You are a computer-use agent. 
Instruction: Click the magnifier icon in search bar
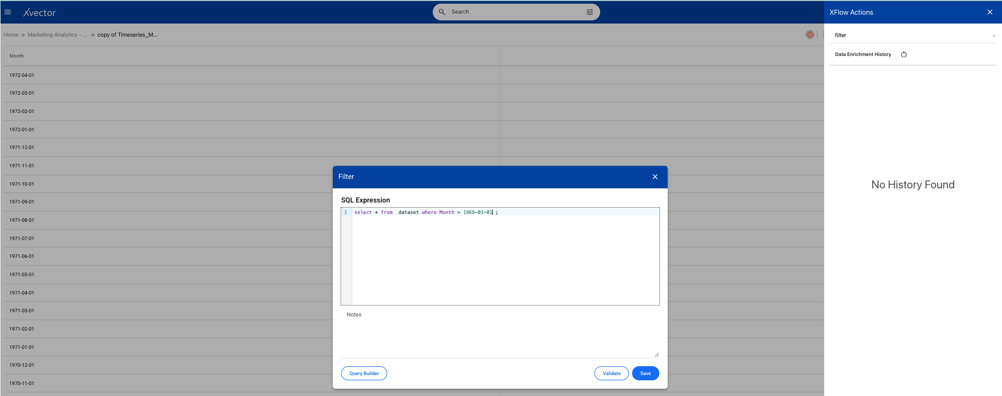click(x=442, y=12)
